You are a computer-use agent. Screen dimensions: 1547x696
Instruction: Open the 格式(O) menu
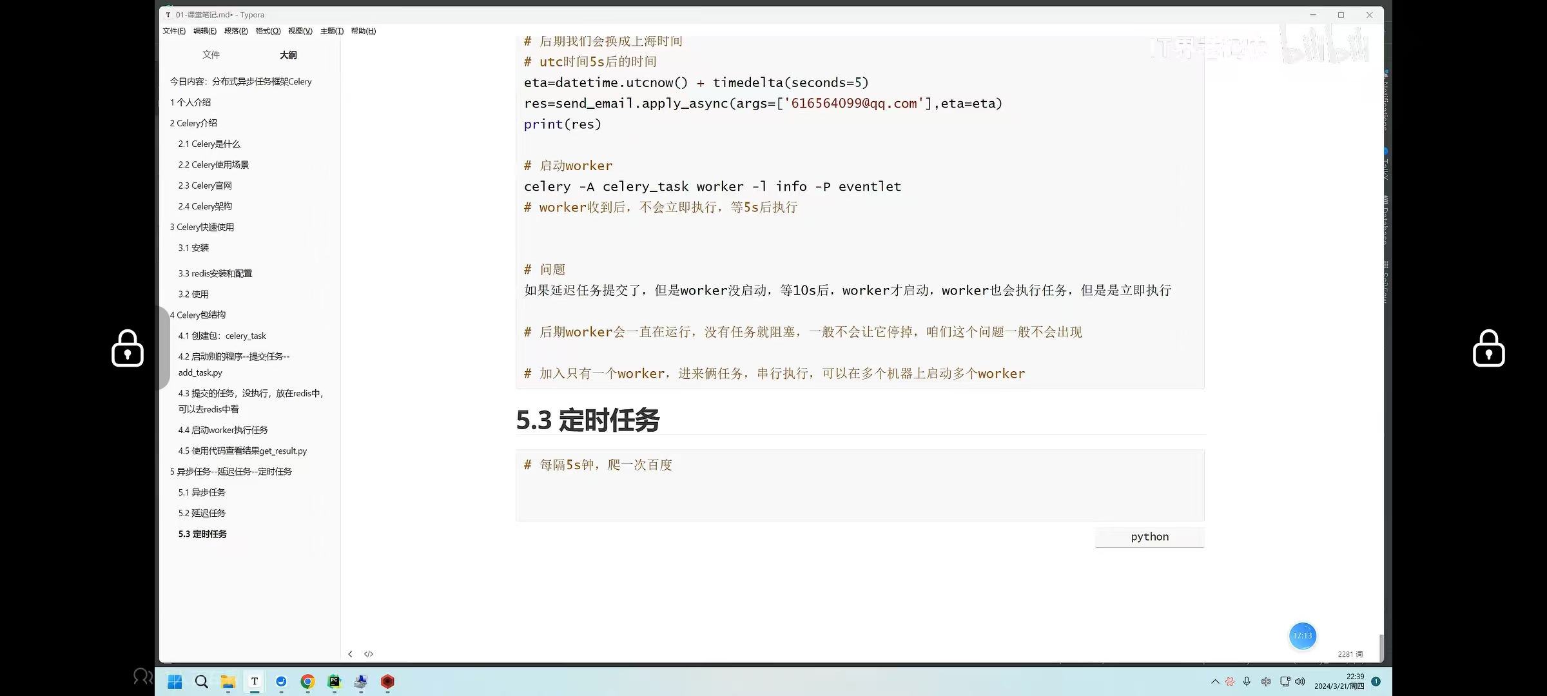[x=268, y=31]
